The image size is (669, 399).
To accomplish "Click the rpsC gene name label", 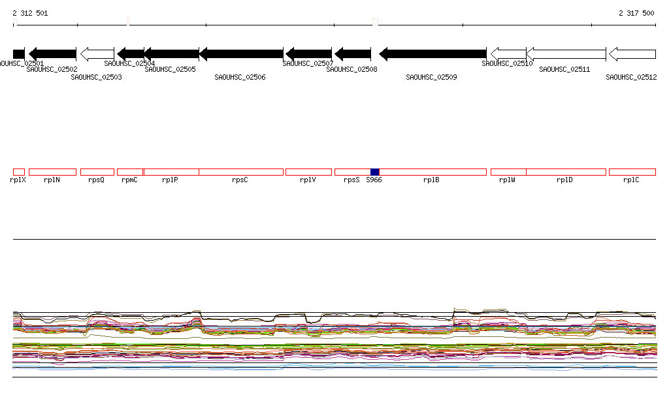I will (x=240, y=180).
